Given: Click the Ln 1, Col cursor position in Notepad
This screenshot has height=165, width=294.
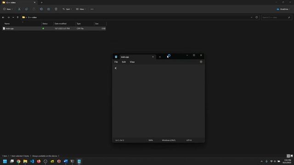Looking at the screenshot, I should pyautogui.click(x=120, y=140).
